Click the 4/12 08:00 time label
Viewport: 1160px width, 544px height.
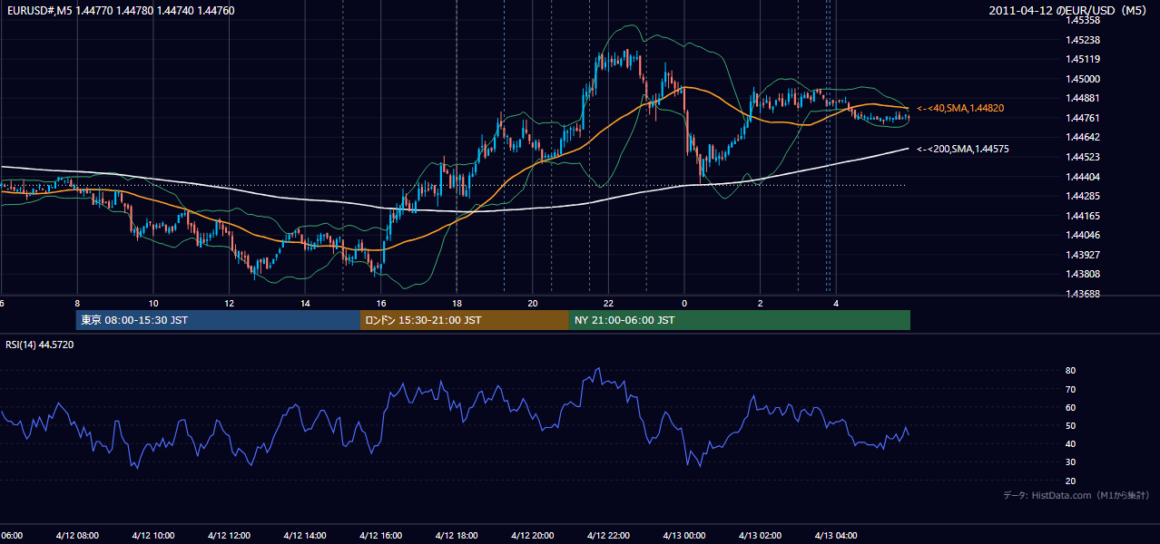tap(77, 536)
